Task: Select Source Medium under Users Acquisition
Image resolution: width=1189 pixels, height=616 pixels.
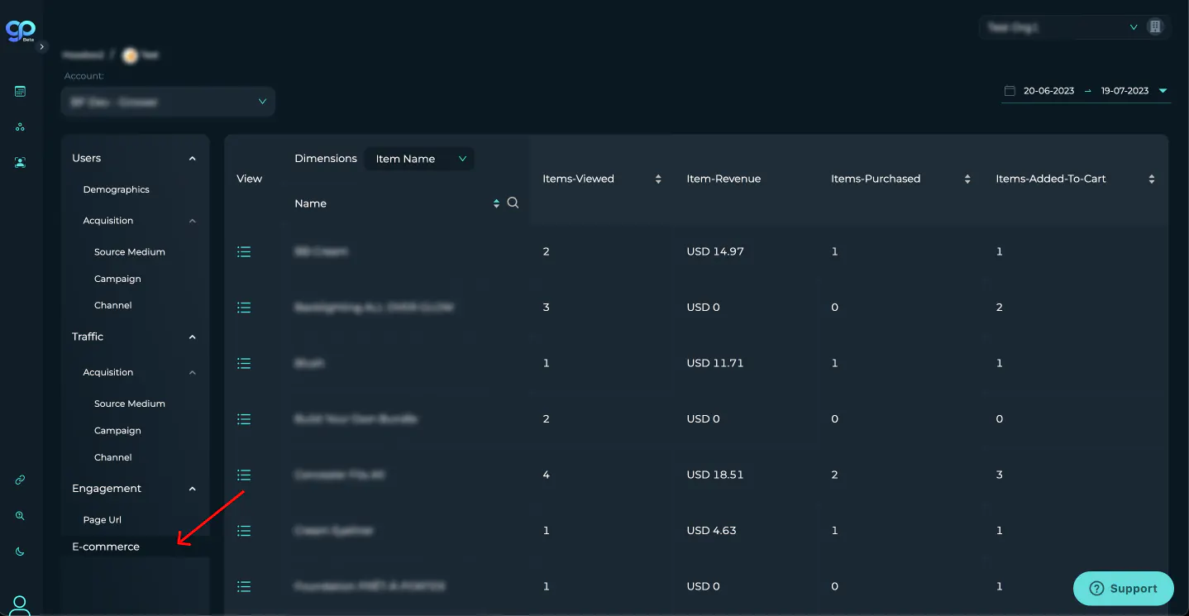Action: [x=130, y=252]
